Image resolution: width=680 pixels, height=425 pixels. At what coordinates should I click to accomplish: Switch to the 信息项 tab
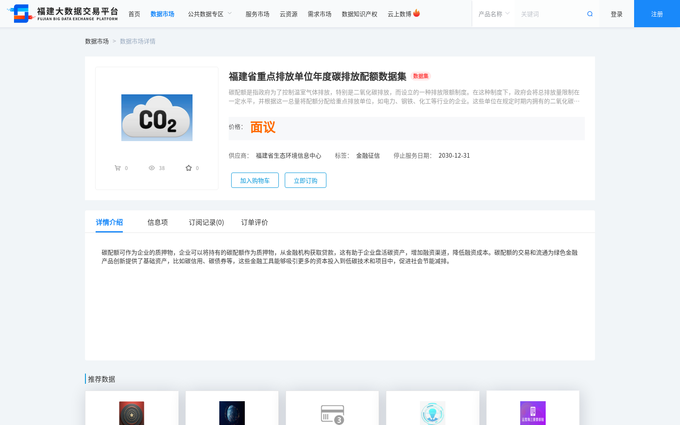point(158,222)
